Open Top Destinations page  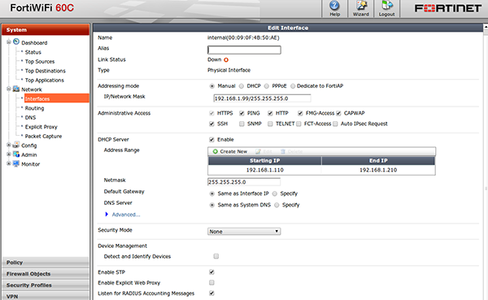pyautogui.click(x=45, y=71)
